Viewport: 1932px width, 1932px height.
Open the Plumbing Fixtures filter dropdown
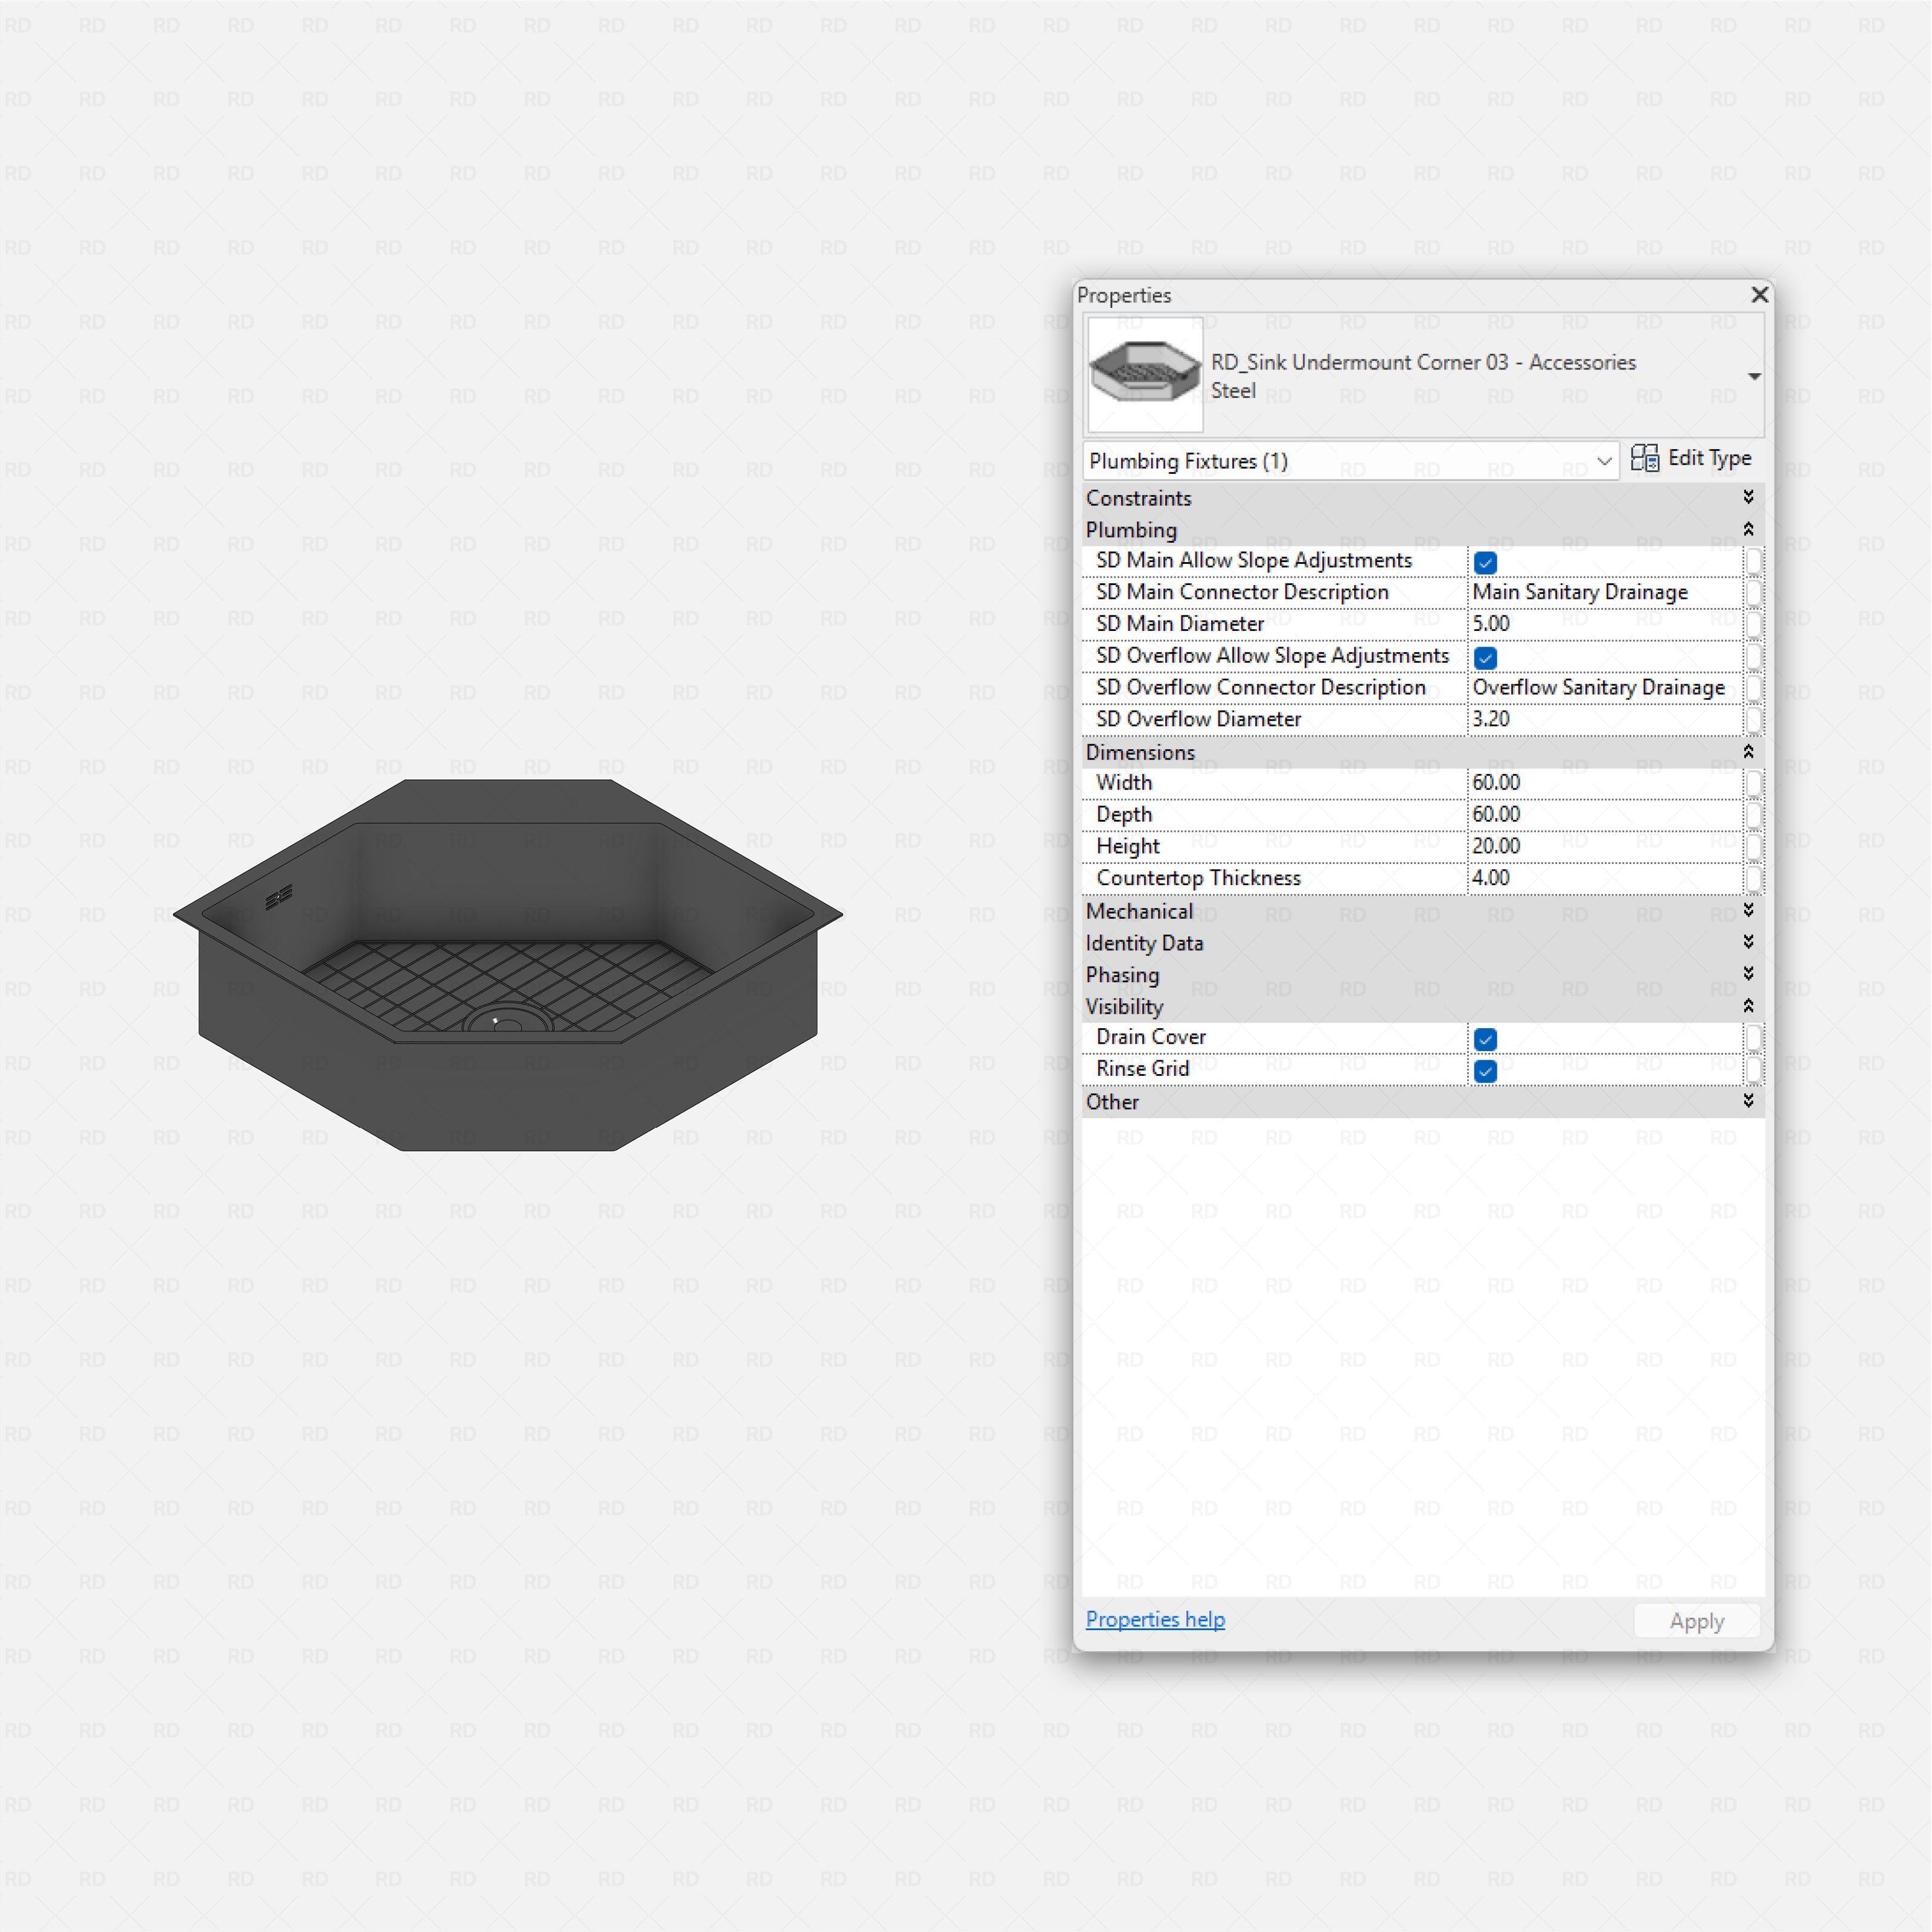pos(1603,461)
